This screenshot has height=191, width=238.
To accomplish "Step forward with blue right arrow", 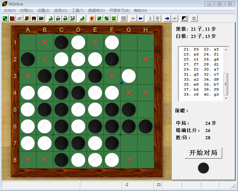I will click(167, 19).
